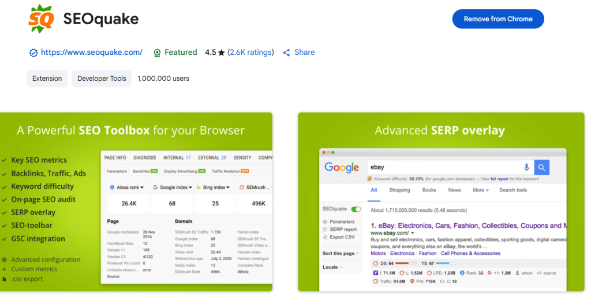This screenshot has width=591, height=296.
Task: Select the Traffic Analytics sub-tab
Action: tap(230, 171)
